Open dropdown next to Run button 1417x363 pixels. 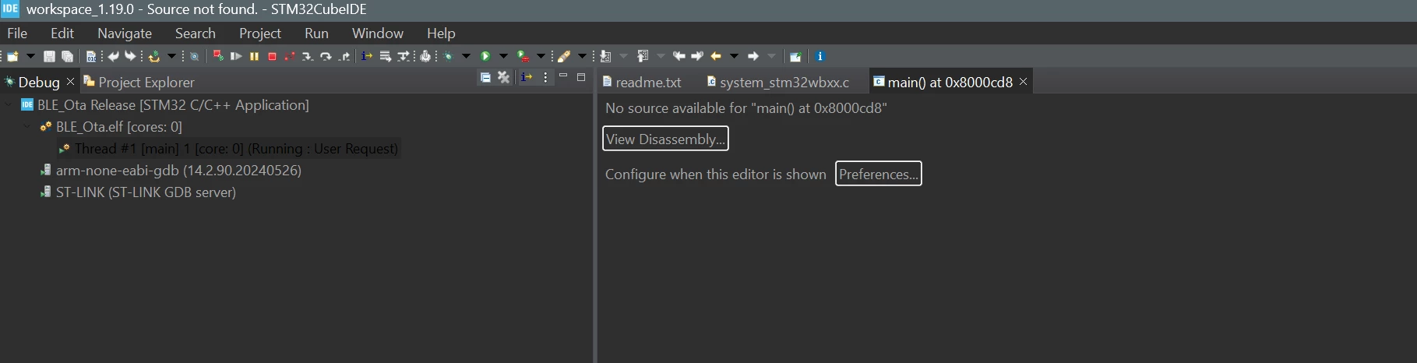coord(503,56)
